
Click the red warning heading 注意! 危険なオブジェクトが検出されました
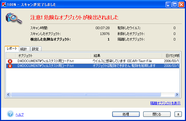pos(74,17)
